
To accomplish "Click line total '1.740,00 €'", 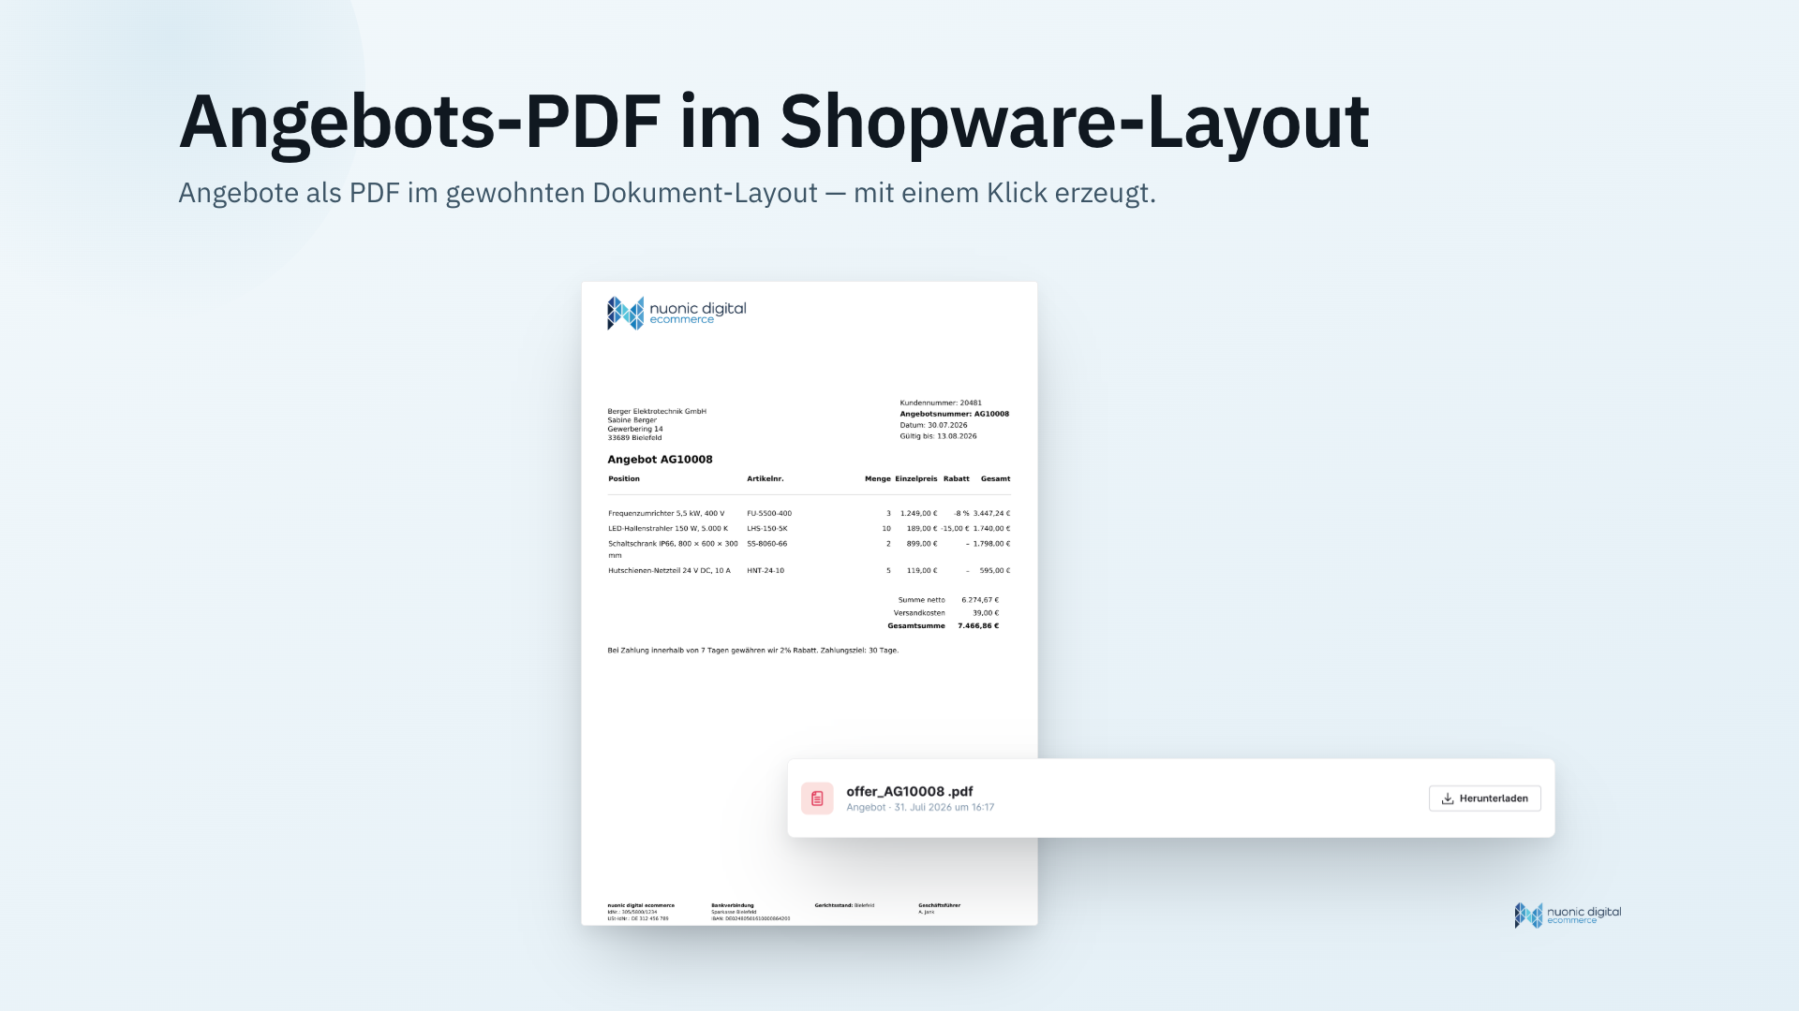I will coord(992,529).
